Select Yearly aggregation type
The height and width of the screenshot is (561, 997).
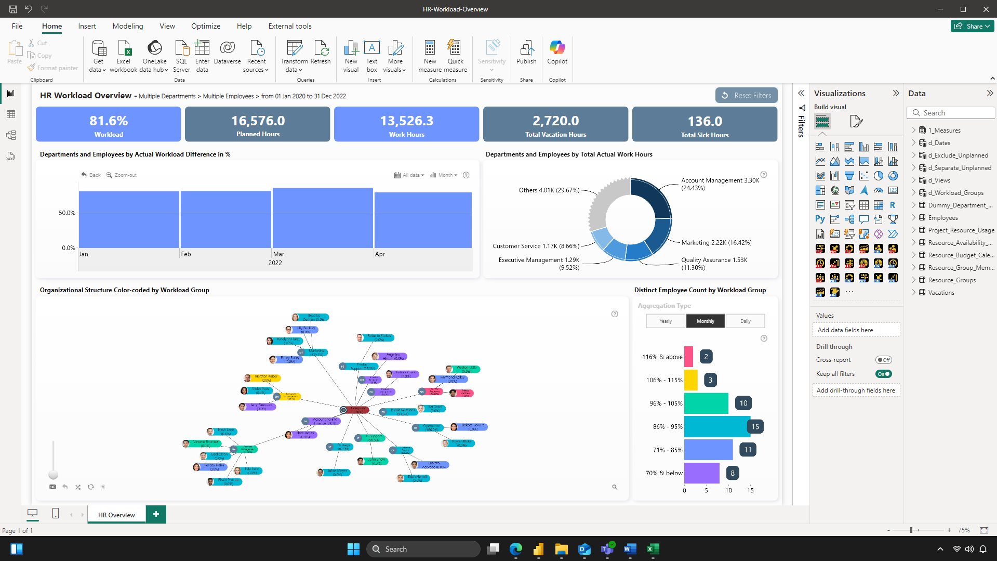point(666,321)
